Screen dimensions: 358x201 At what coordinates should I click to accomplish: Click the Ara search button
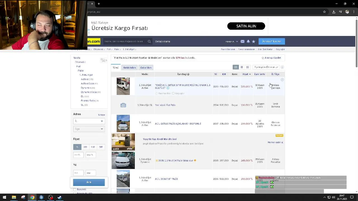pos(89,182)
